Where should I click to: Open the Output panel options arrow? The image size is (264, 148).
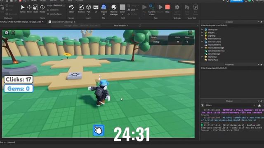tap(259, 101)
